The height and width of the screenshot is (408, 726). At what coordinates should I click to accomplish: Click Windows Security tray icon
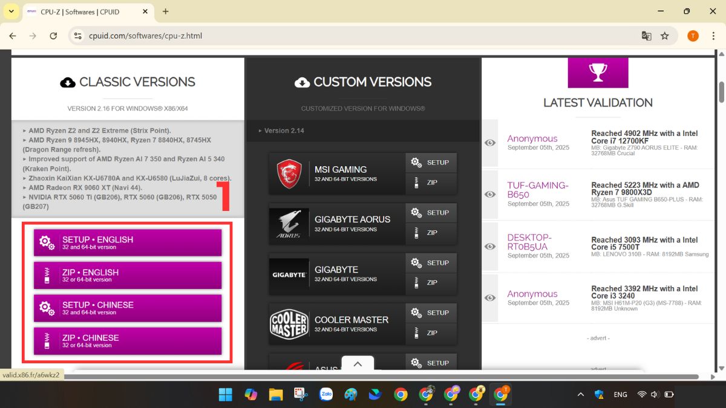click(600, 395)
